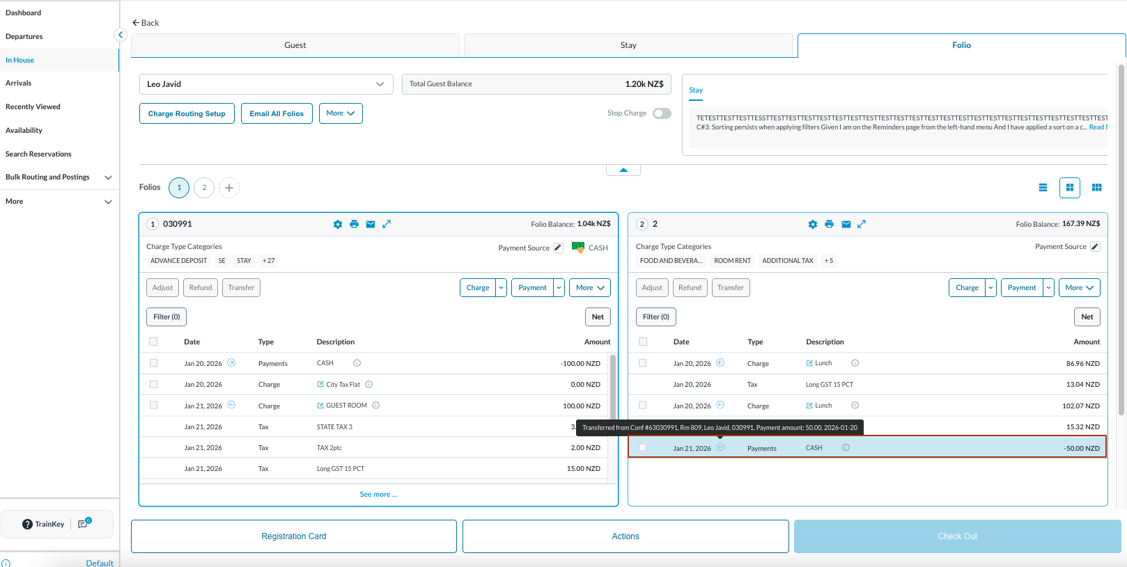Switch to list layout view icon

pos(1043,188)
